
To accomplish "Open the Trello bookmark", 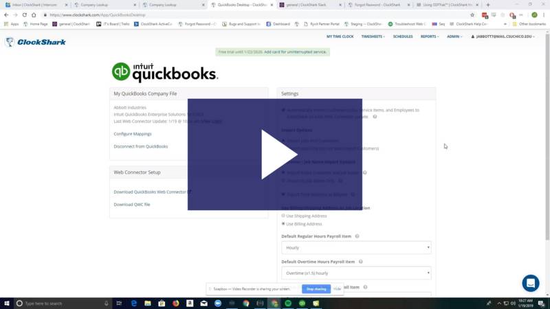I will (113, 24).
